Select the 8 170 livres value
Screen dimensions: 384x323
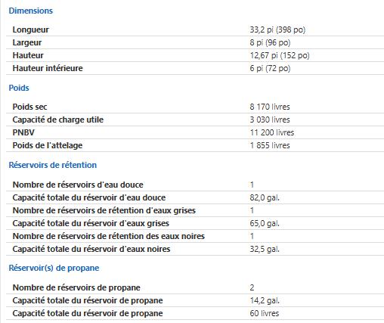click(270, 107)
